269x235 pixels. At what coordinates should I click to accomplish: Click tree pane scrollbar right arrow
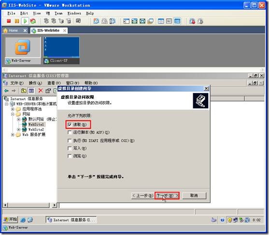pos(55,205)
